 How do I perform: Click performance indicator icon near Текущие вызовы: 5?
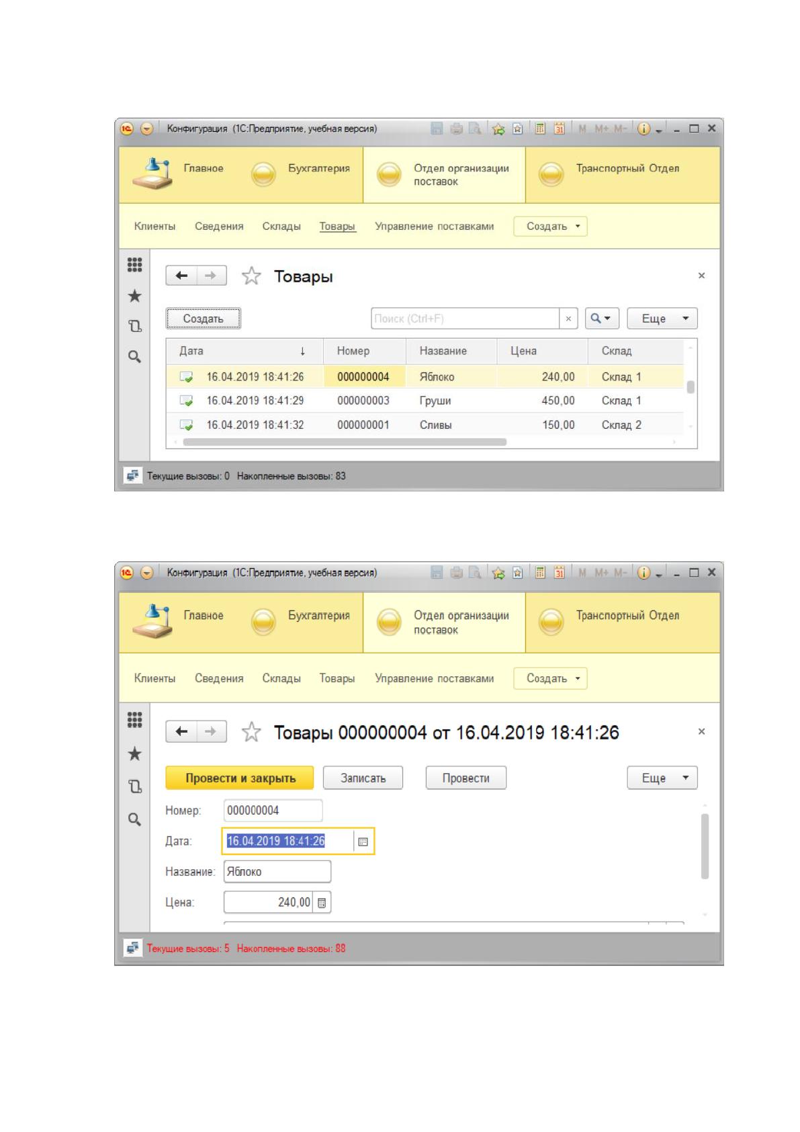[x=132, y=948]
